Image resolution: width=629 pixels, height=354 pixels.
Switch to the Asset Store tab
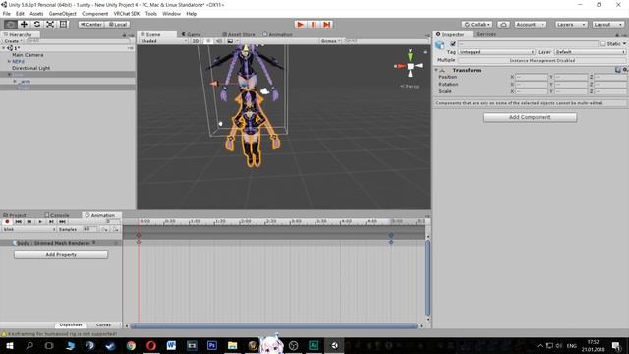[x=238, y=35]
